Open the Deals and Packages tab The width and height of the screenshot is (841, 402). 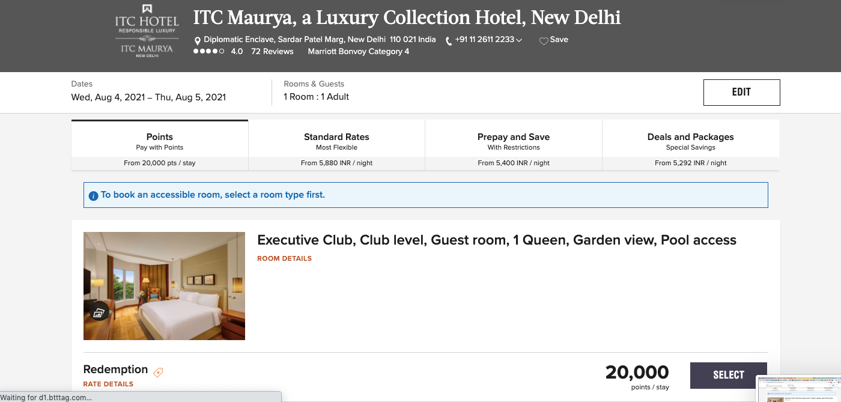pos(691,145)
